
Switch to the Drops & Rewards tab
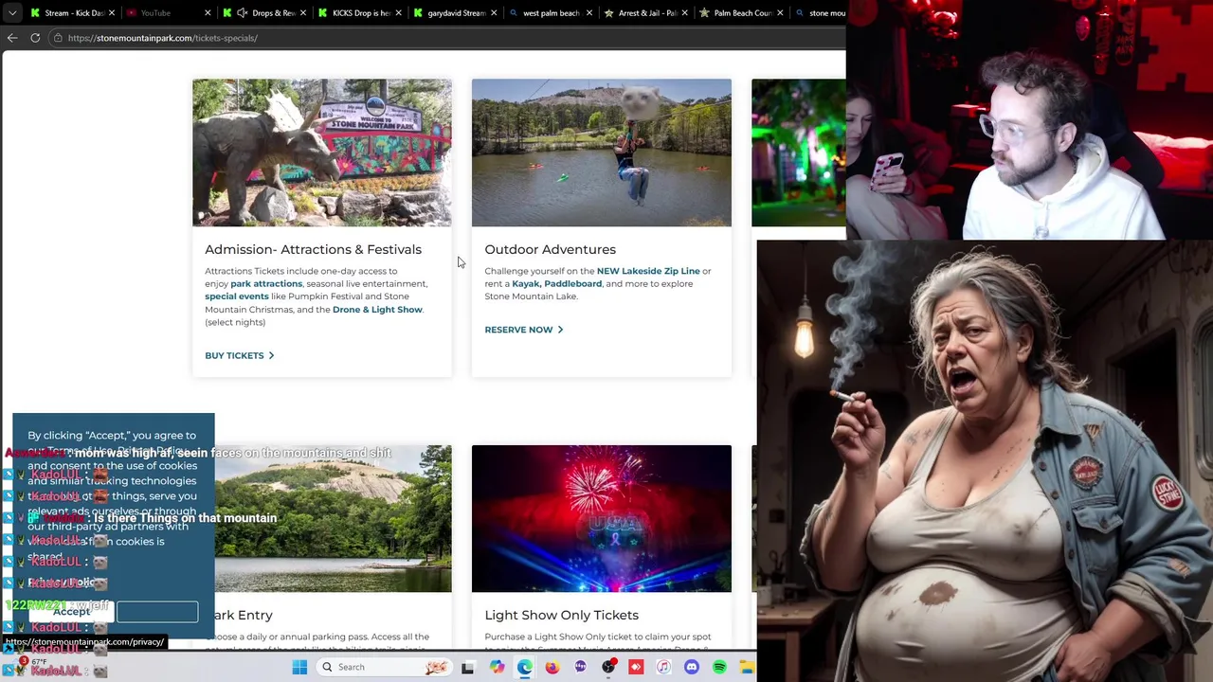tap(264, 12)
